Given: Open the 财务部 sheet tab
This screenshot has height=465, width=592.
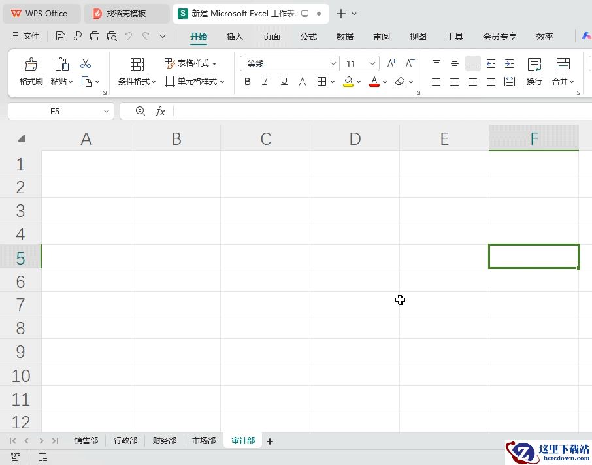Looking at the screenshot, I should coord(164,440).
